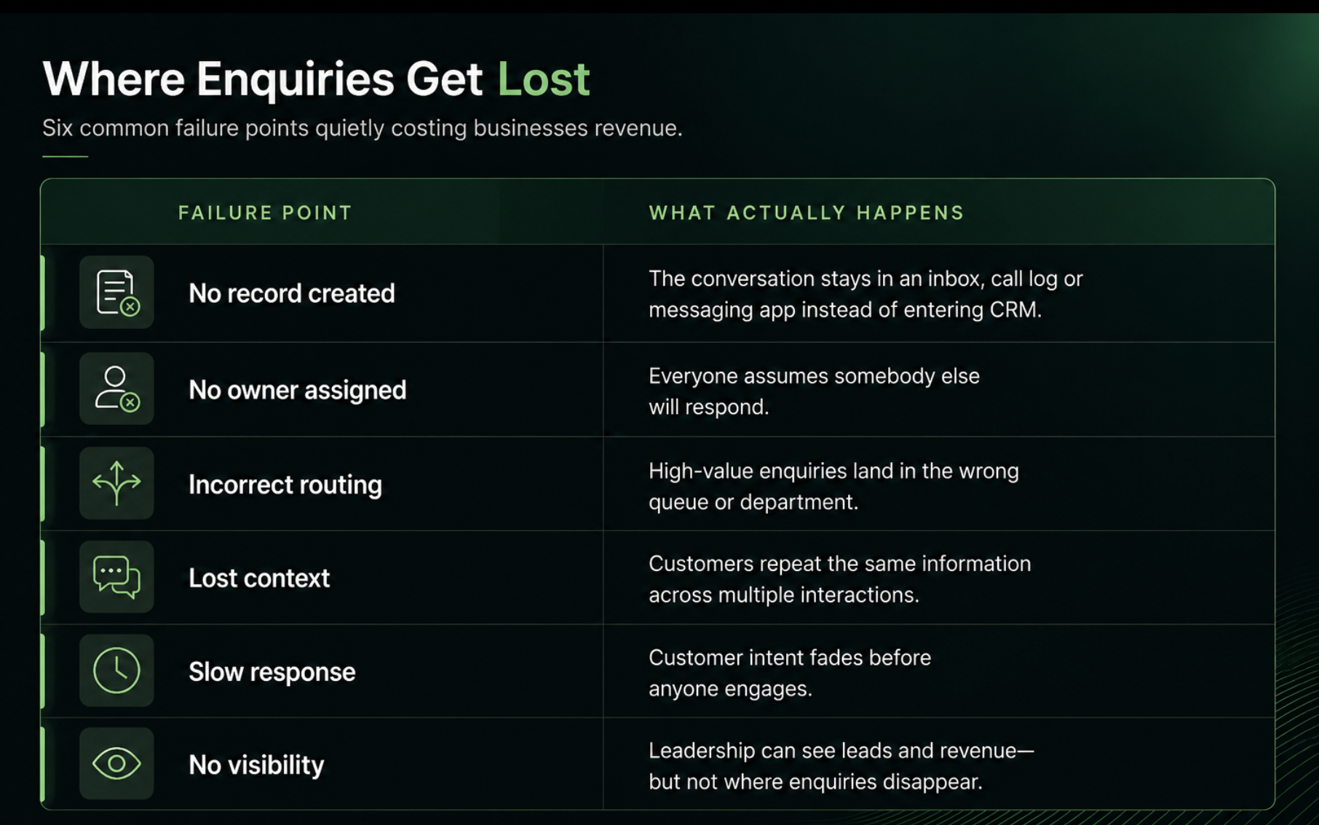Click the FAILURE POINT column header
The image size is (1319, 825).
coord(265,212)
